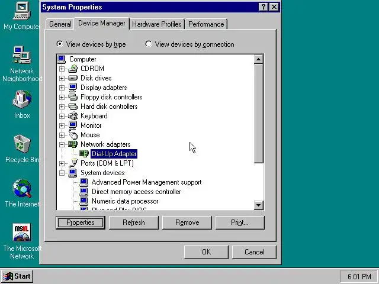The image size is (379, 284).
Task: Open the Performance tab
Action: coord(206,24)
